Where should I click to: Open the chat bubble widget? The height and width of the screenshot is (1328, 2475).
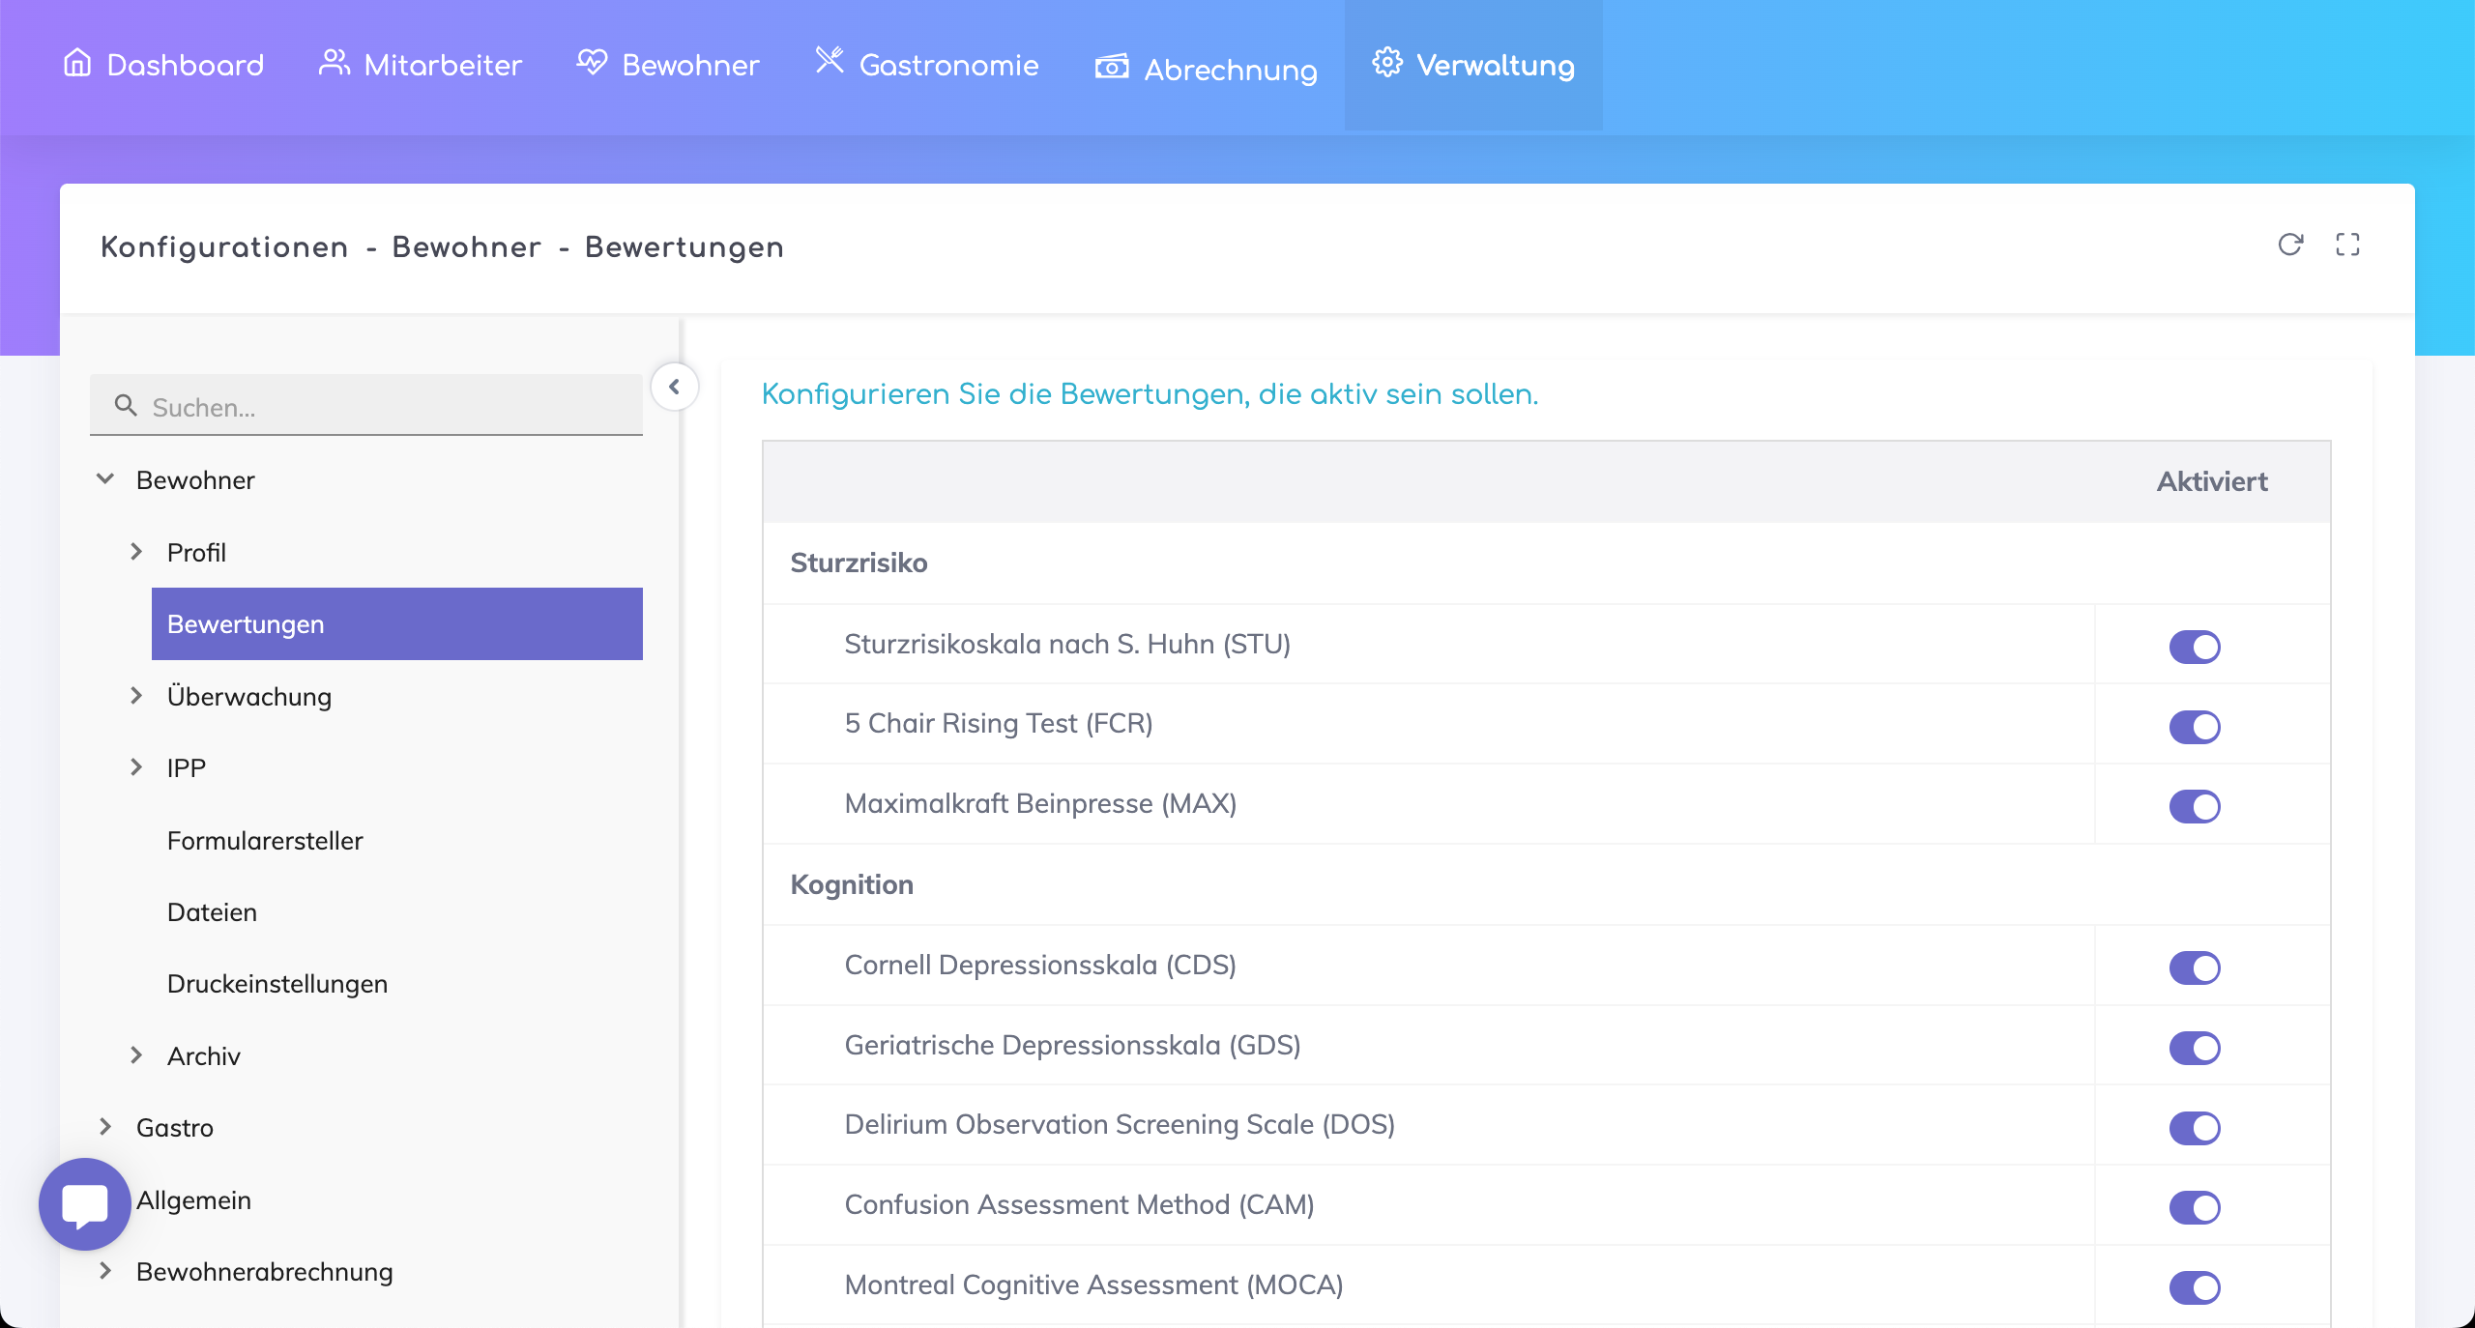click(85, 1204)
